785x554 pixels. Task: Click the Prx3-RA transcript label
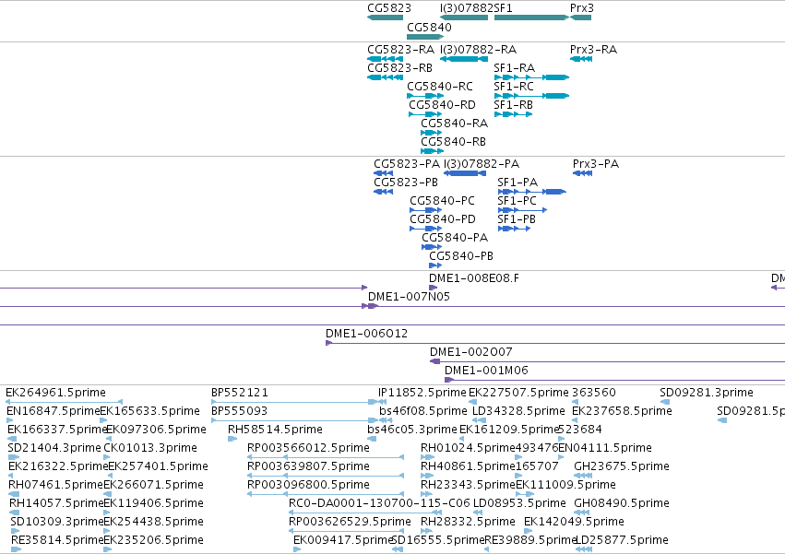[593, 50]
